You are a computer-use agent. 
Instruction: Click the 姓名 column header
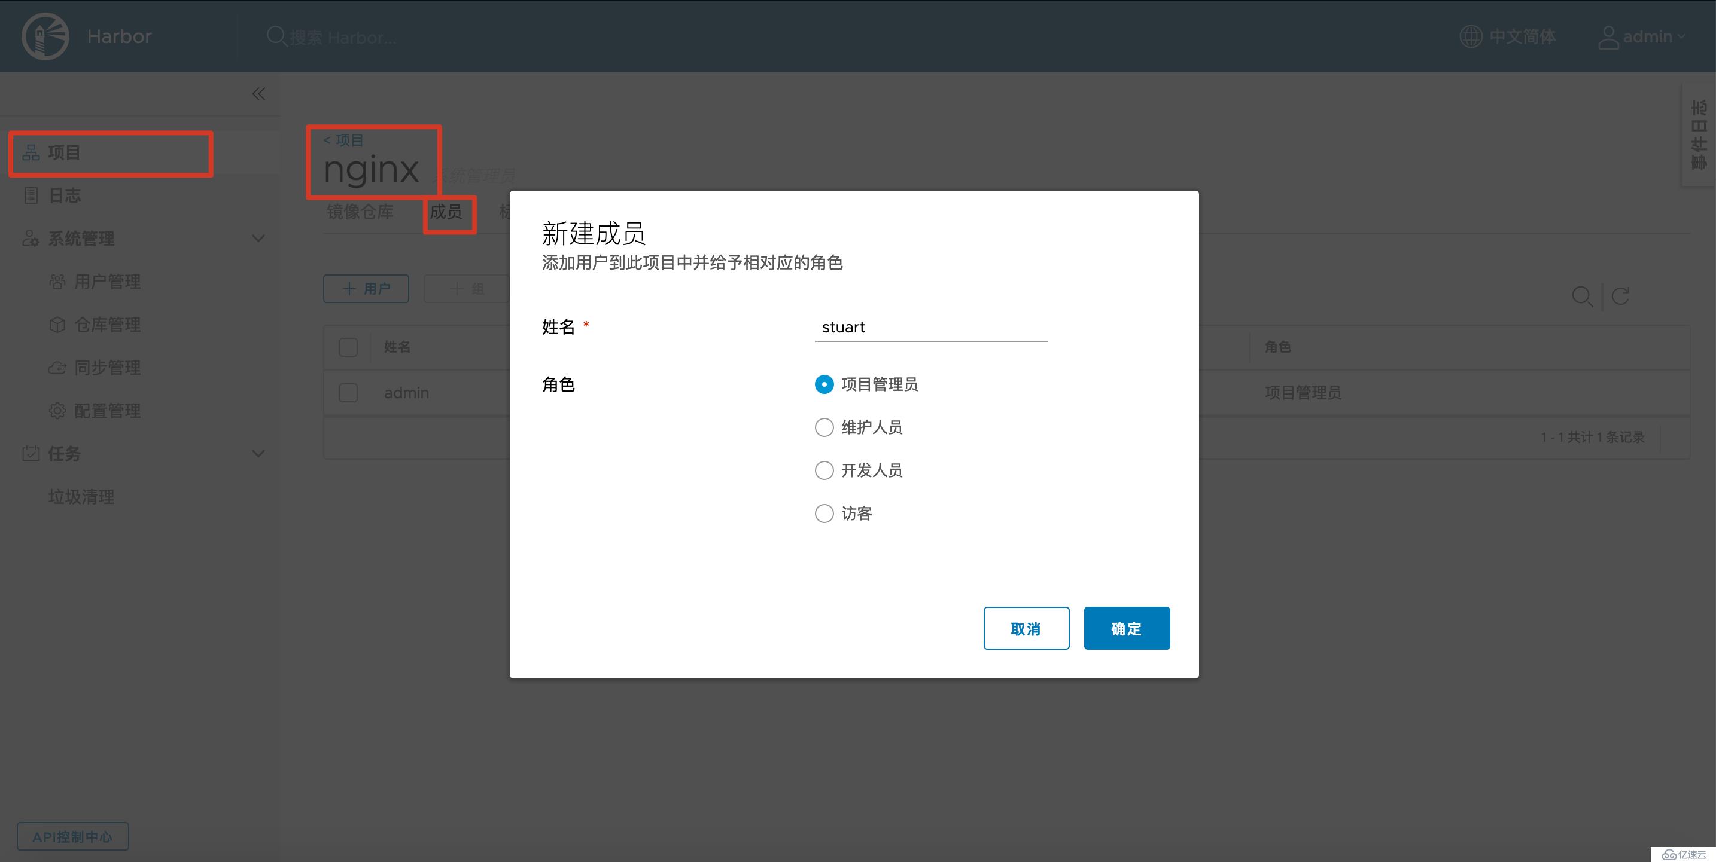[x=397, y=347]
